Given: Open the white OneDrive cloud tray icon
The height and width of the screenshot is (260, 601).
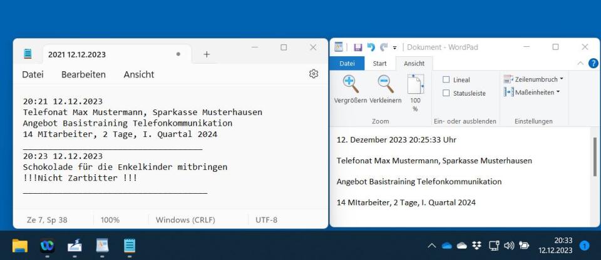Looking at the screenshot, I should 462,246.
